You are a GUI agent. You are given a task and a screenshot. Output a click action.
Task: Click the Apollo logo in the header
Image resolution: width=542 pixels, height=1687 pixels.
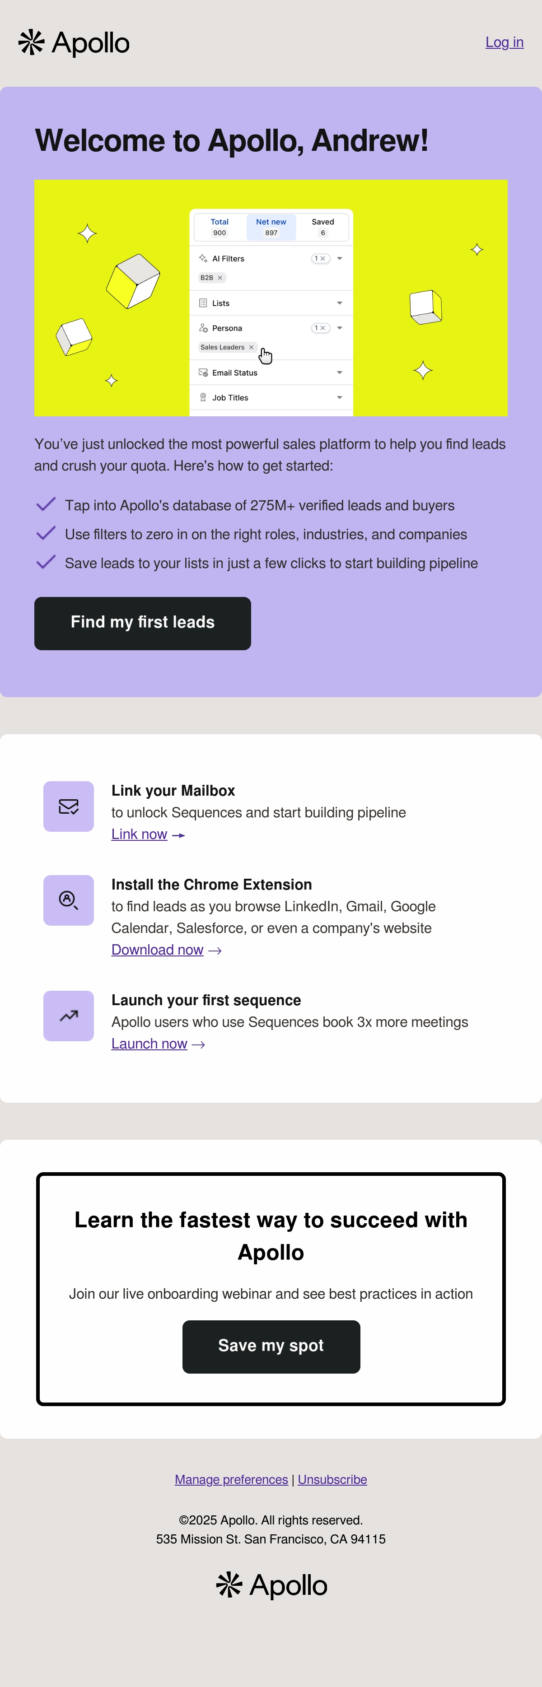[x=74, y=43]
